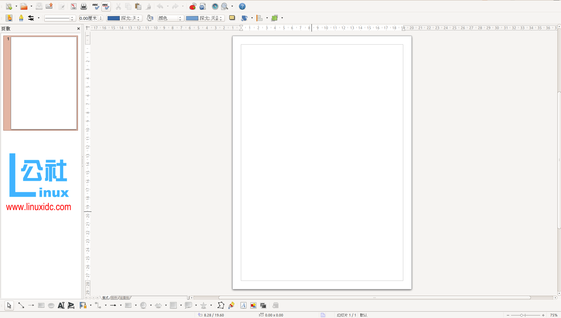The height and width of the screenshot is (318, 561).
Task: Open LibreOffice Help
Action: point(242,6)
